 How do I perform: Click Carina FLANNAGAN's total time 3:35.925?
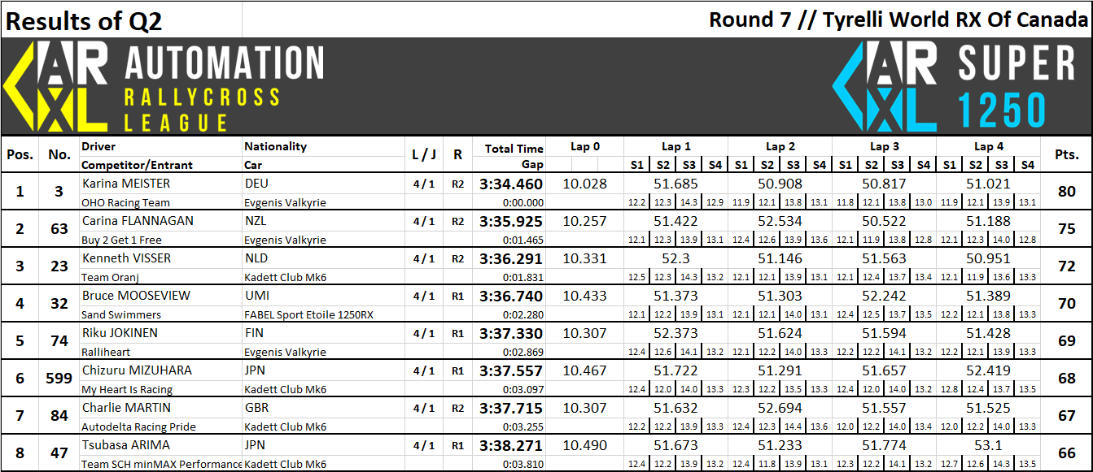[510, 221]
